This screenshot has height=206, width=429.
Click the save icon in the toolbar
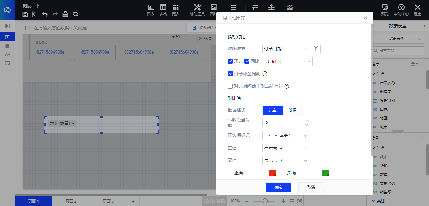25,14
